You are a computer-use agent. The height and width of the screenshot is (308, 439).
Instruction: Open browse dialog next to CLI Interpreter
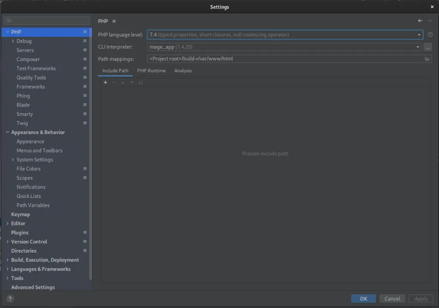tap(428, 47)
